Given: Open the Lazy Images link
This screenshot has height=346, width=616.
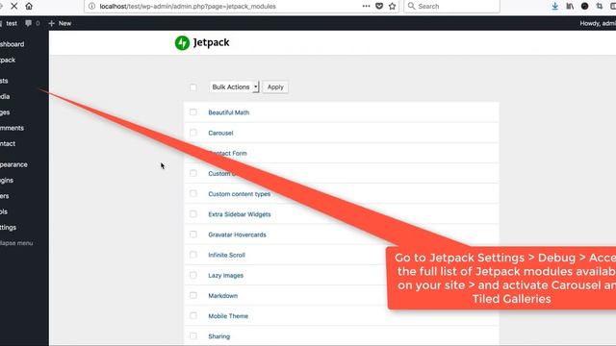Looking at the screenshot, I should 225,276.
